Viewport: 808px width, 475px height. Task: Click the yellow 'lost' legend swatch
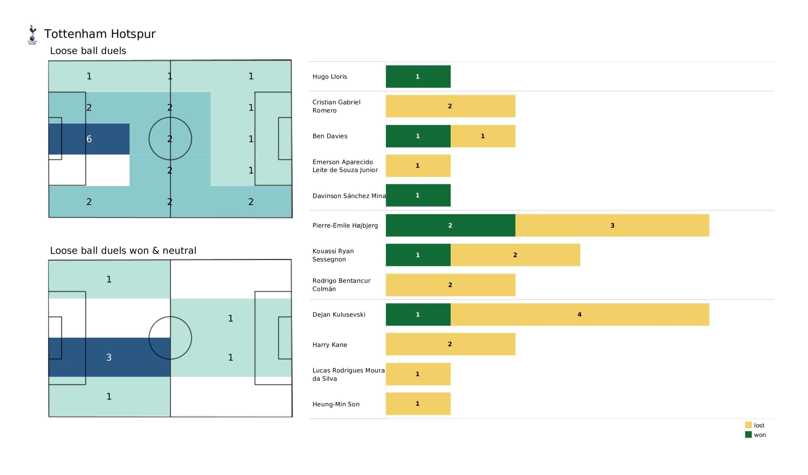(x=748, y=425)
